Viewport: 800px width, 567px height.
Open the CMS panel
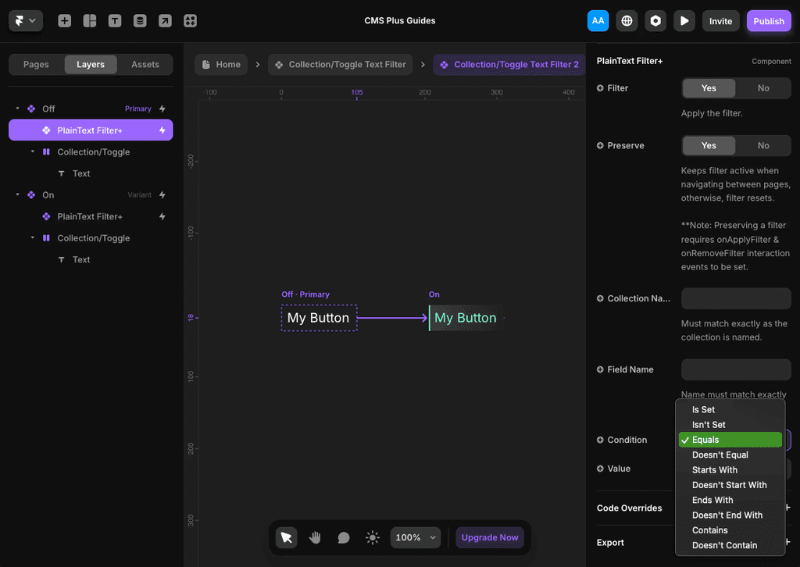tap(140, 20)
